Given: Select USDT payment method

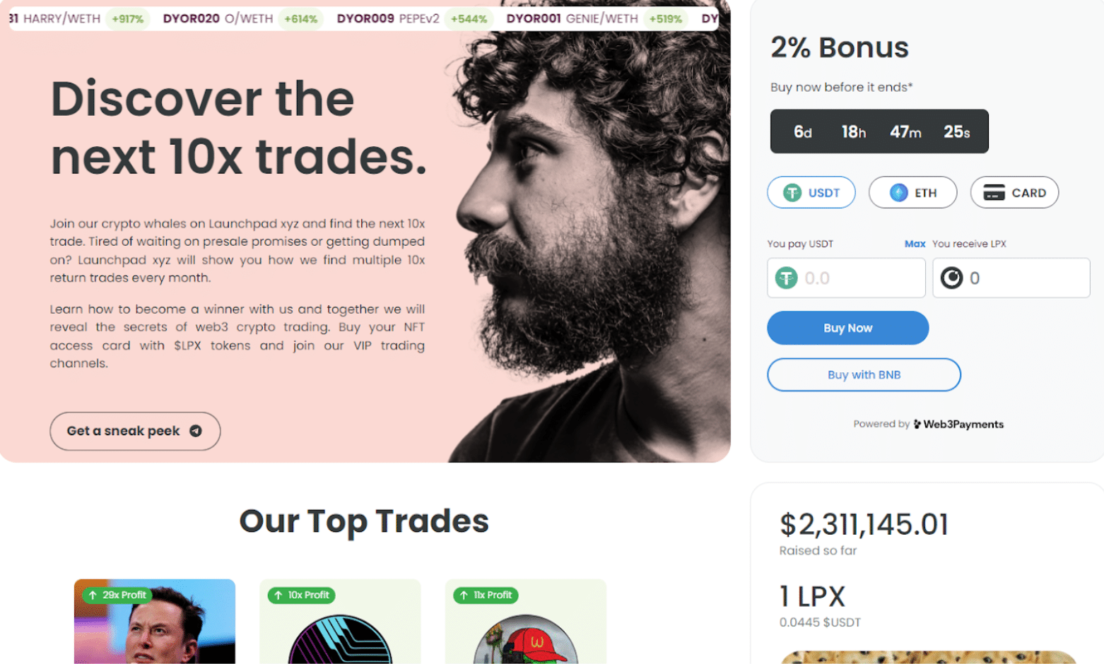Looking at the screenshot, I should (811, 192).
